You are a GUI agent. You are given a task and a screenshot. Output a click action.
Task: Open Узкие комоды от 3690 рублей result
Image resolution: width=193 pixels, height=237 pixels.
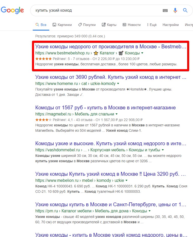point(111,77)
